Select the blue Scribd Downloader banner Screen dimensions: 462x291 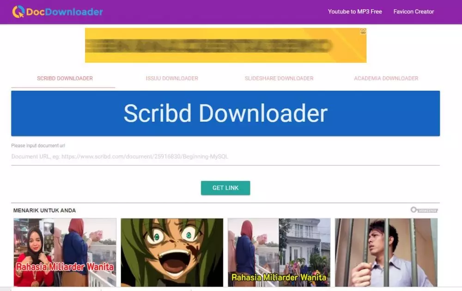(x=225, y=113)
